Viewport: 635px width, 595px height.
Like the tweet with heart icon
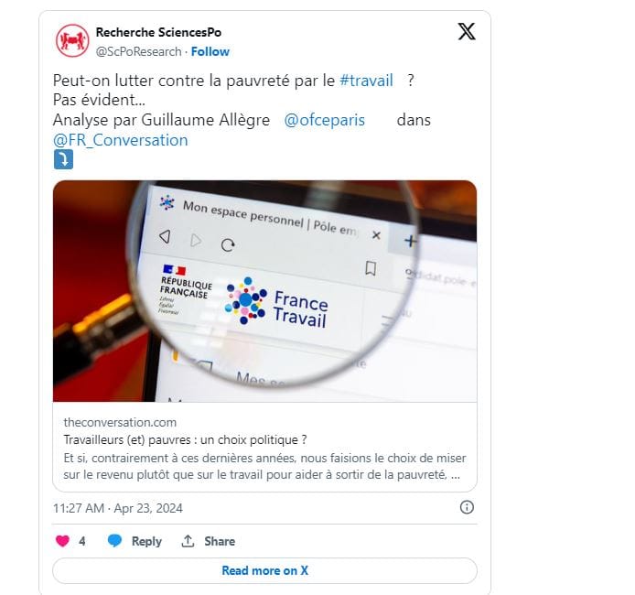tap(62, 541)
